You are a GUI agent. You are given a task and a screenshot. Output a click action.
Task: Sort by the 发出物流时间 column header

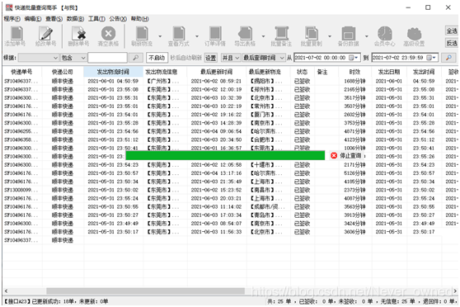coord(113,72)
